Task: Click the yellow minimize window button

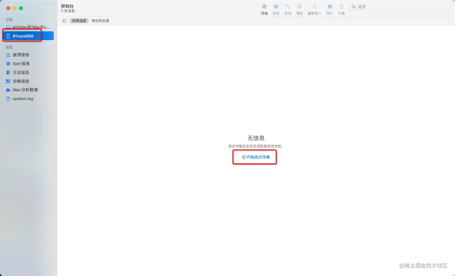Action: [x=14, y=8]
